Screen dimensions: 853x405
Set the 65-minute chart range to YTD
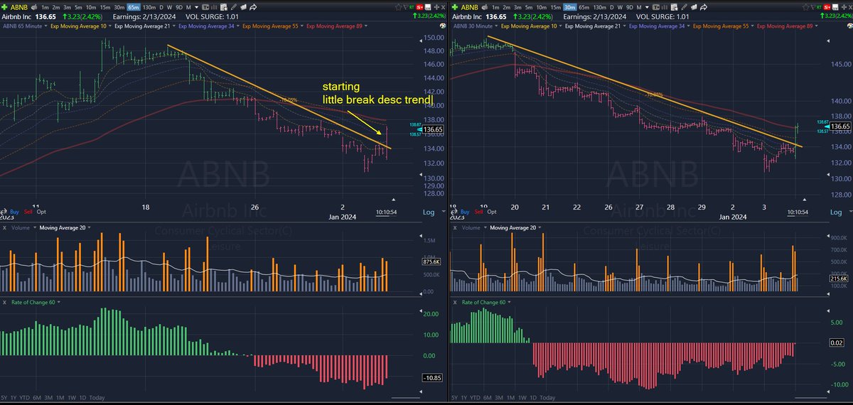coord(25,398)
